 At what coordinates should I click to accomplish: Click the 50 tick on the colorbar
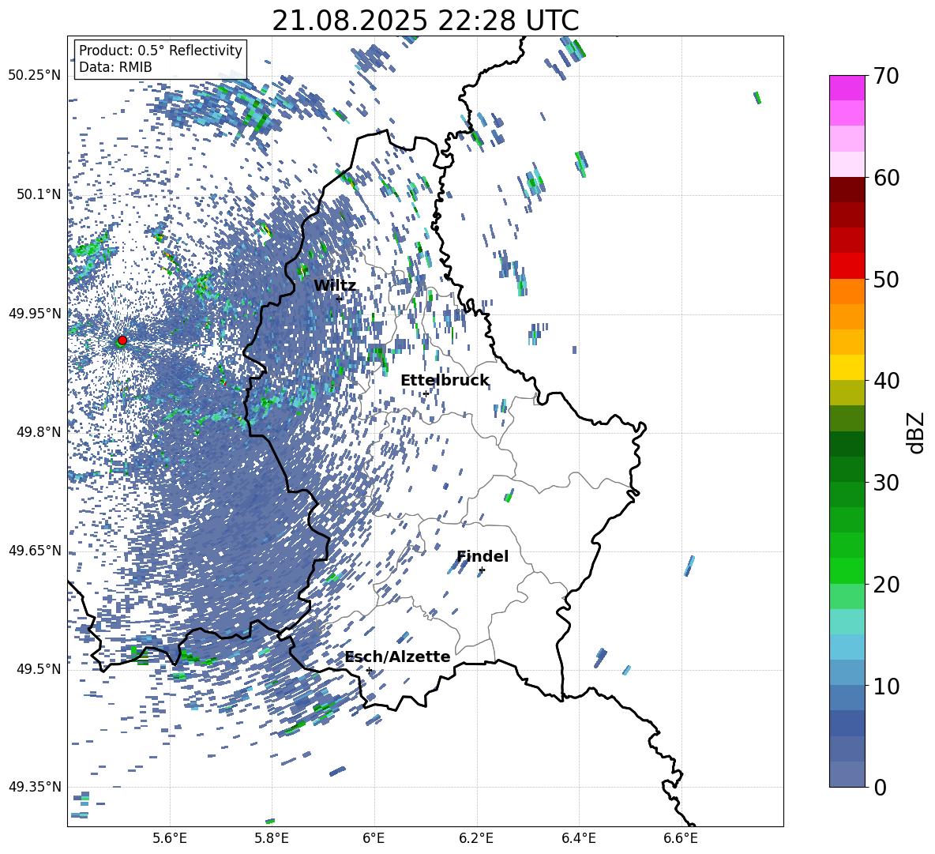(885, 279)
